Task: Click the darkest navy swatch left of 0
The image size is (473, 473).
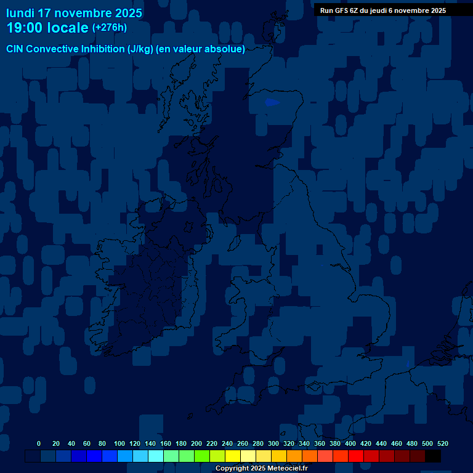Action: tap(33, 456)
